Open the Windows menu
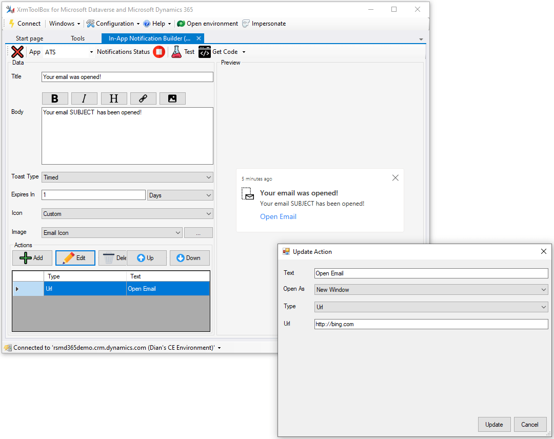Viewport: 554px width, 439px height. pyautogui.click(x=64, y=24)
